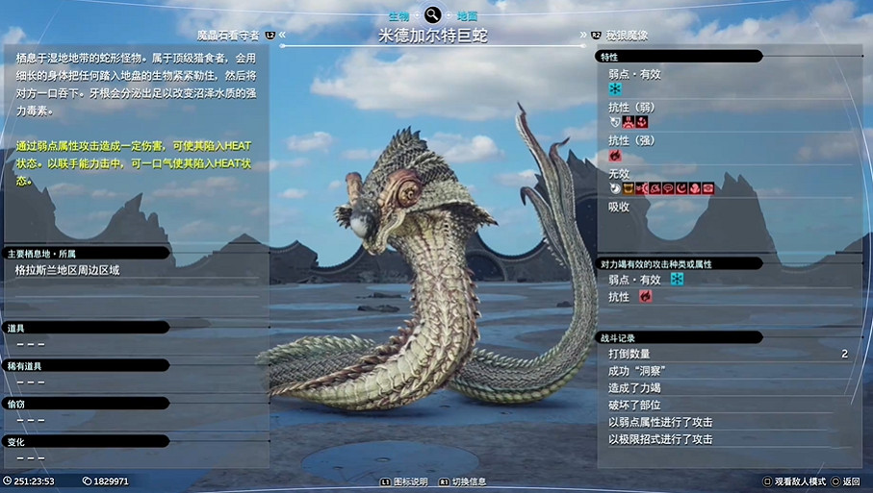Go to previous enemy 魔晶石看守者
Screen dimensions: 873x493
click(228, 36)
